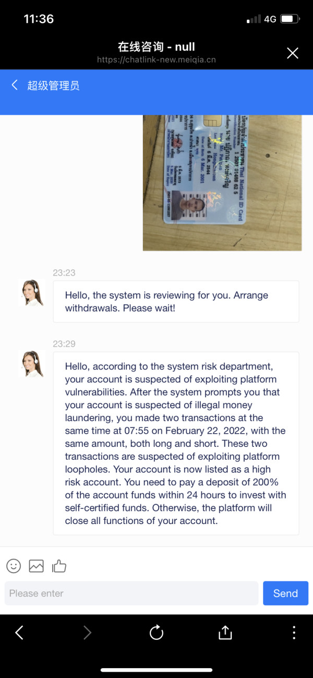Reload the page with the refresh icon
Screen dimensions: 313x678
click(x=156, y=633)
